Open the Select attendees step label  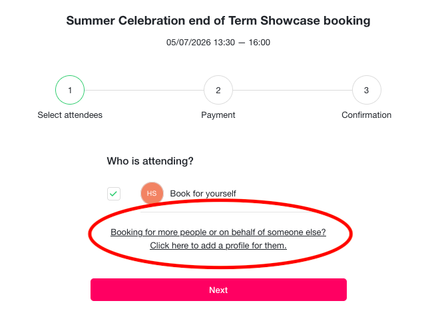(x=70, y=115)
